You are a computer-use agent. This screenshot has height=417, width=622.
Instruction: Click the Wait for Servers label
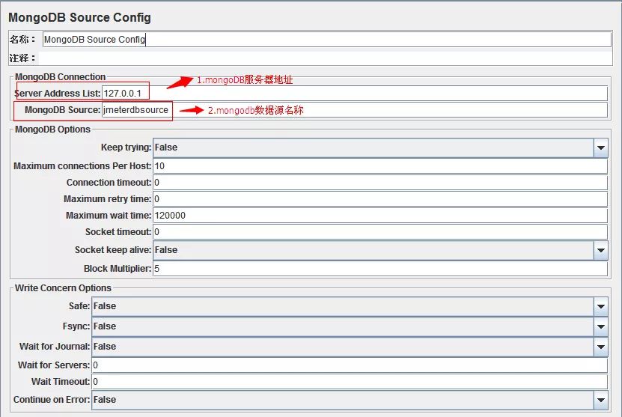(54, 365)
